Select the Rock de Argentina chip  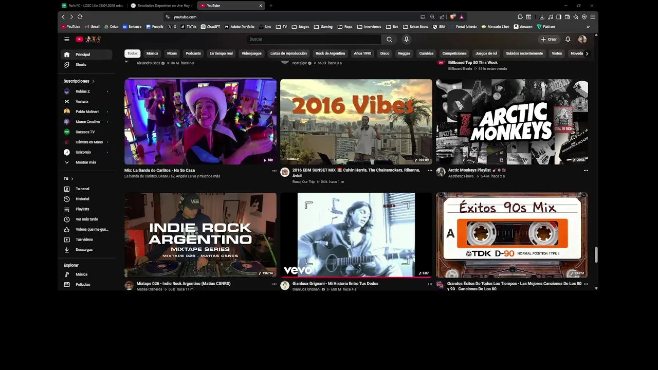tap(330, 53)
